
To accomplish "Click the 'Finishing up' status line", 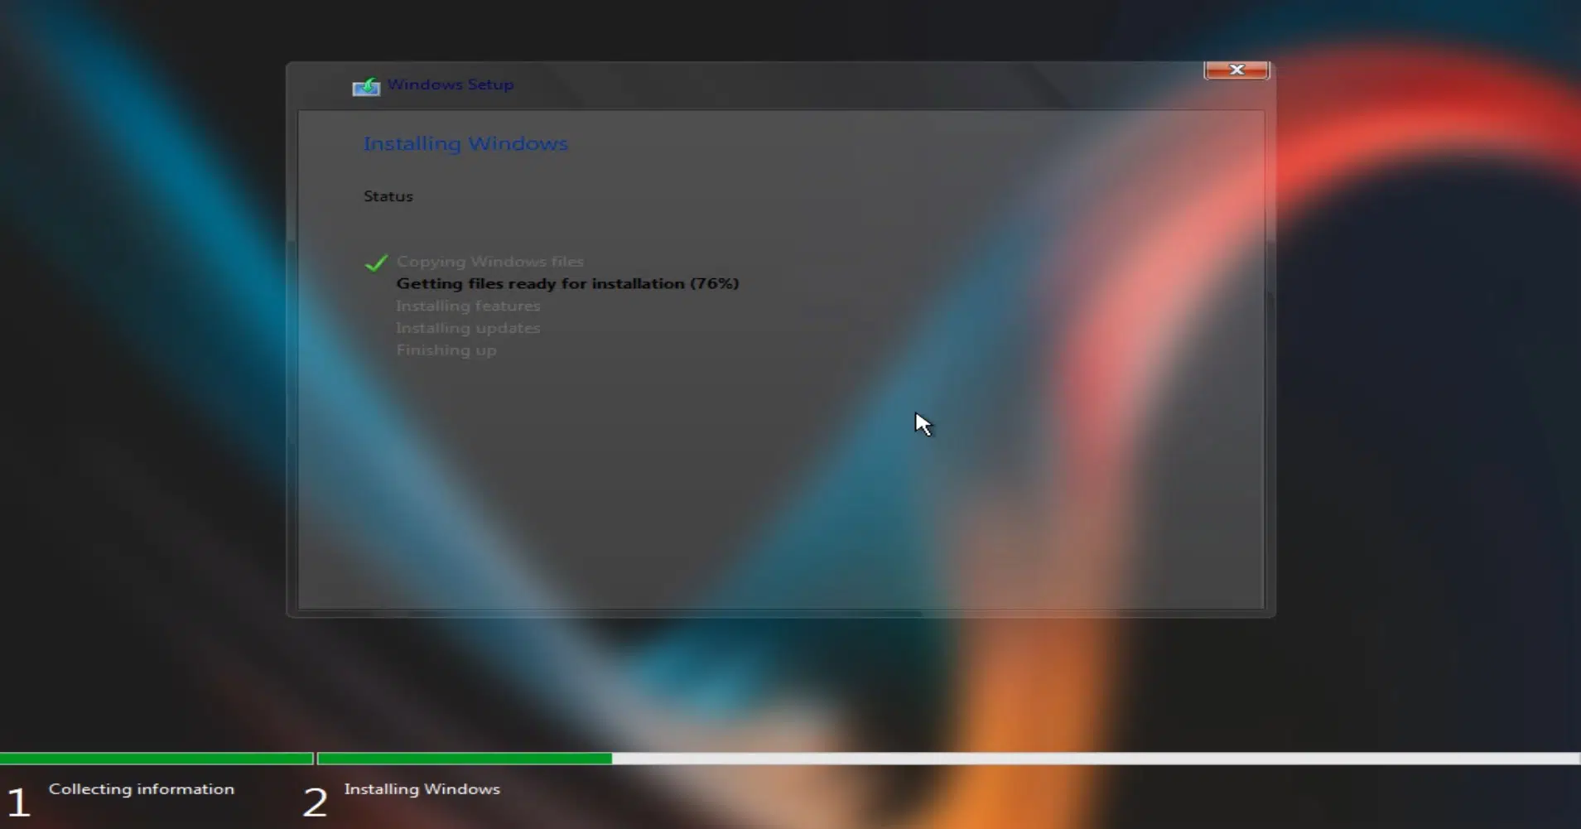I will pos(446,350).
